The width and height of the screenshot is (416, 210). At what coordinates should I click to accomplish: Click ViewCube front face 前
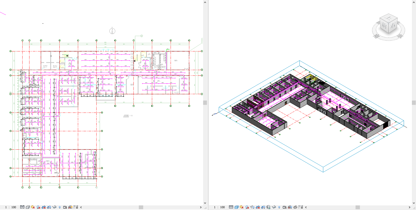(384, 25)
